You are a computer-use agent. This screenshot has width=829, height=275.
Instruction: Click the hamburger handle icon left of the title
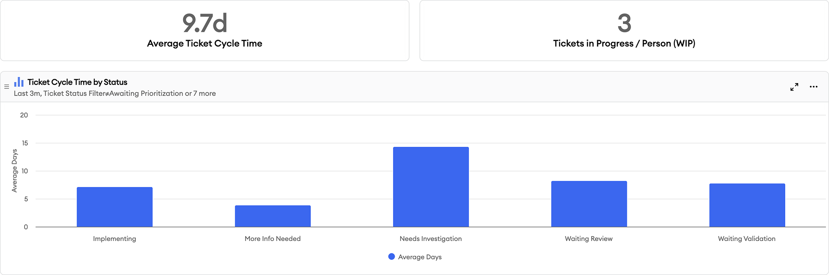tap(7, 86)
